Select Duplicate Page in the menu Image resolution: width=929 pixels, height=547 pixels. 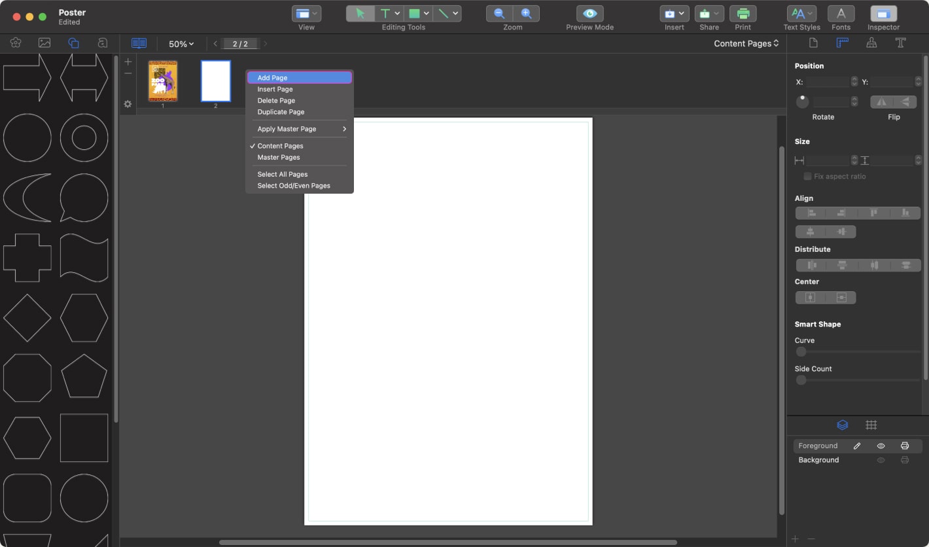point(280,112)
